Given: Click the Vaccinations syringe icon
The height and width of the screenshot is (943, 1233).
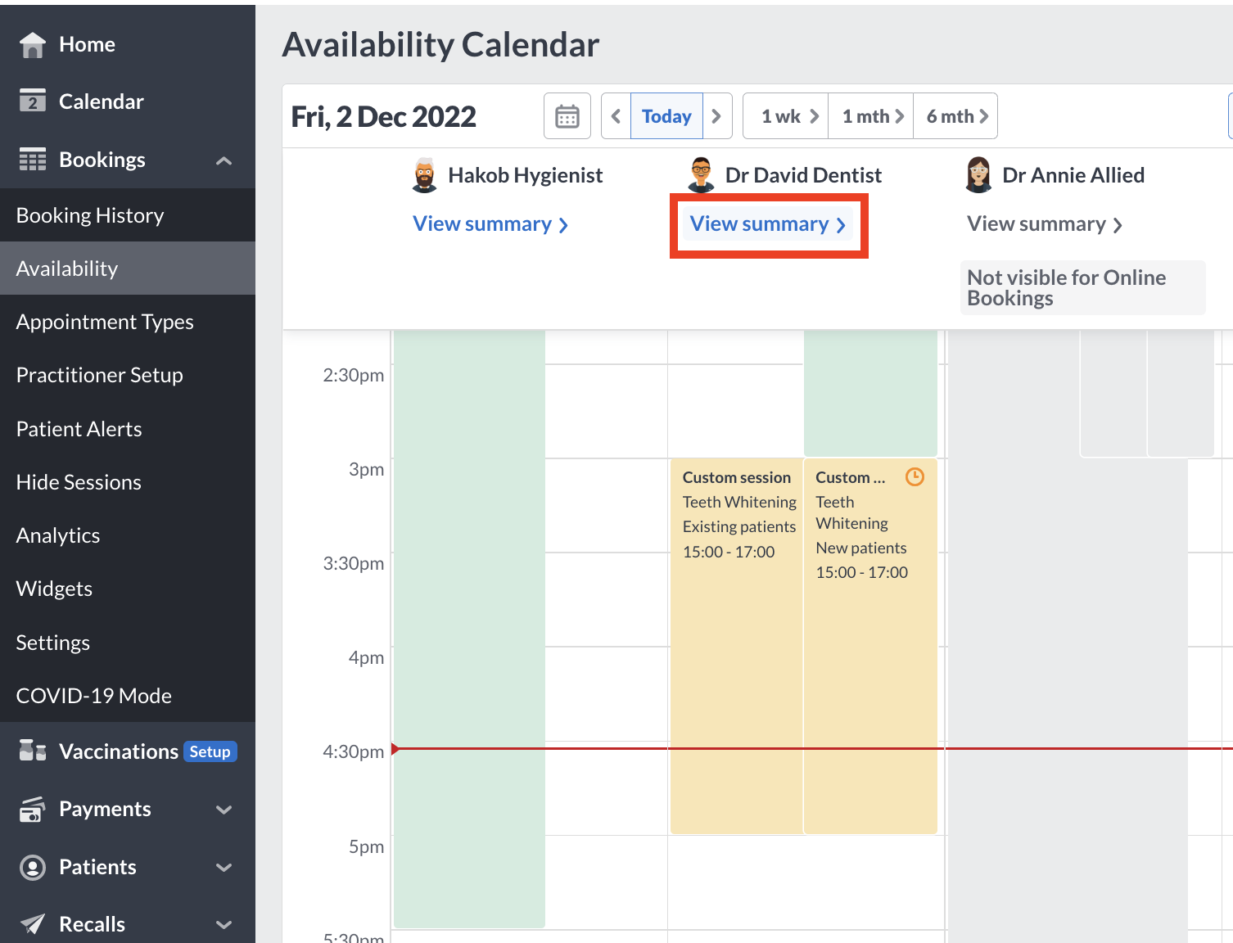Looking at the screenshot, I should [x=32, y=751].
